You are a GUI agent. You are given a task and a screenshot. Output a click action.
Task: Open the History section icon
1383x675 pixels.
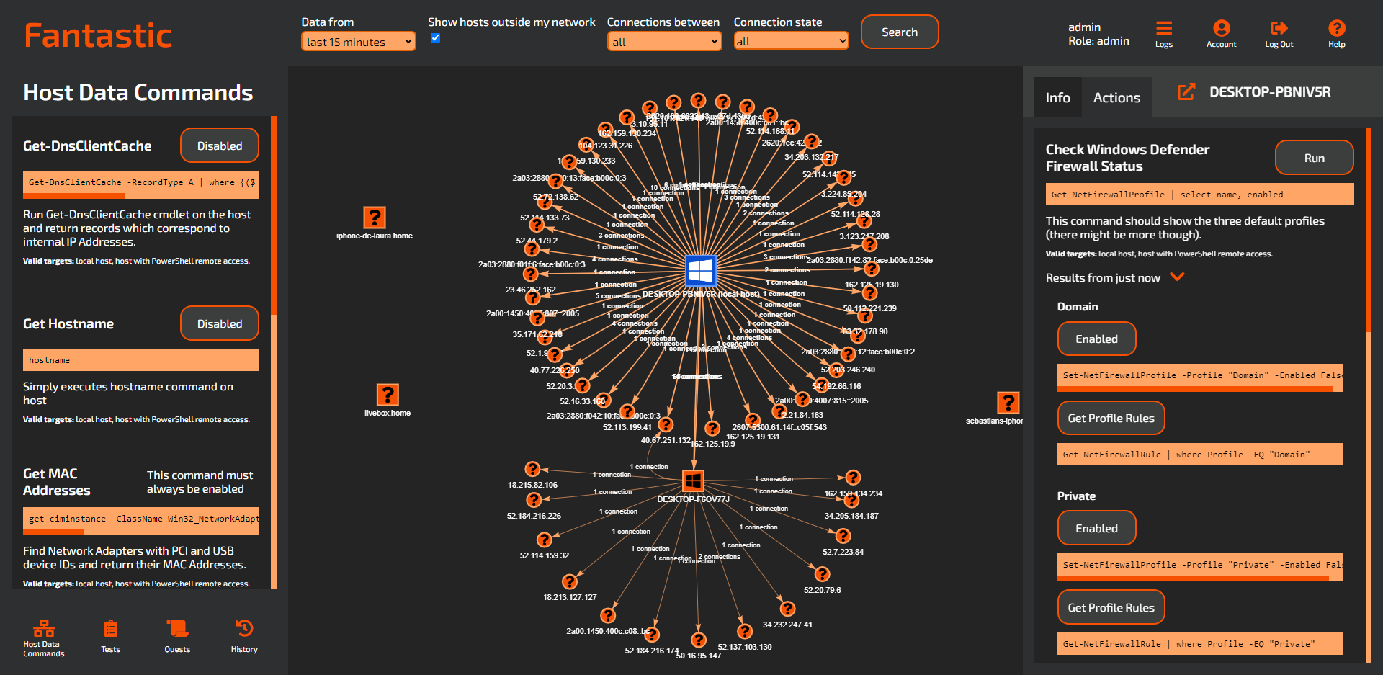pyautogui.click(x=244, y=637)
